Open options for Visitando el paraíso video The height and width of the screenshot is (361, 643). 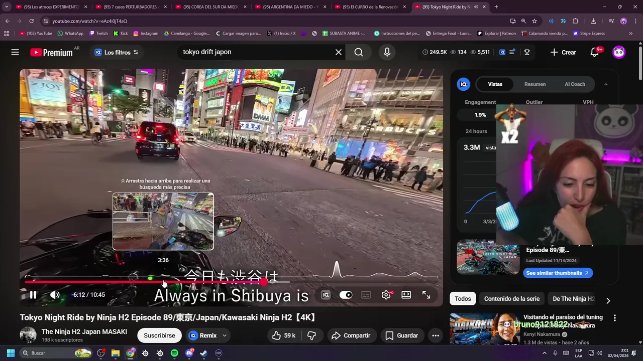614,318
